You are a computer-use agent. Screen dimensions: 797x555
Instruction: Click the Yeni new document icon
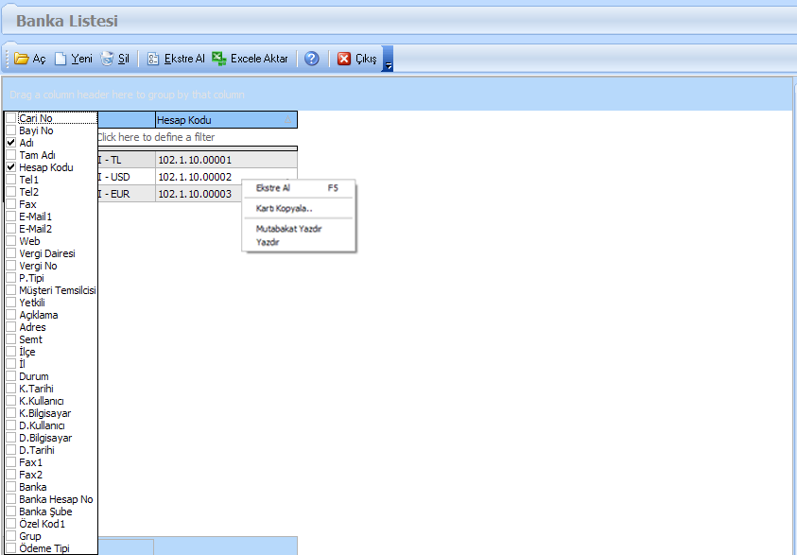(x=61, y=59)
